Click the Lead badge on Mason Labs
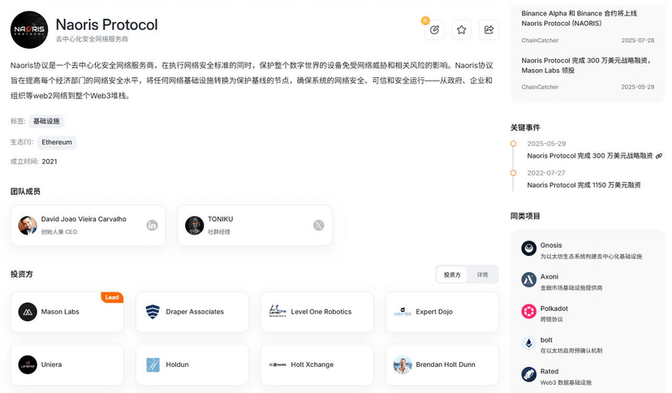The height and width of the screenshot is (393, 672). point(112,297)
